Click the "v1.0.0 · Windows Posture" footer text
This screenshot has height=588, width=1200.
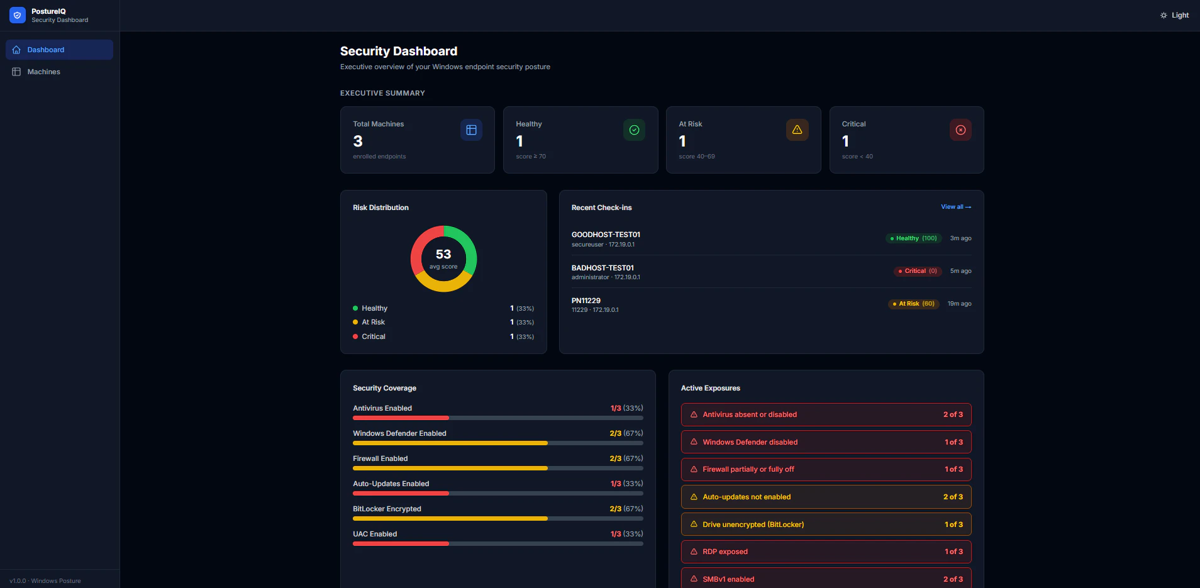coord(45,581)
